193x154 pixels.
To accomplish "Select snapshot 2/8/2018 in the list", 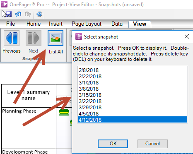I will pyautogui.click(x=133, y=70).
